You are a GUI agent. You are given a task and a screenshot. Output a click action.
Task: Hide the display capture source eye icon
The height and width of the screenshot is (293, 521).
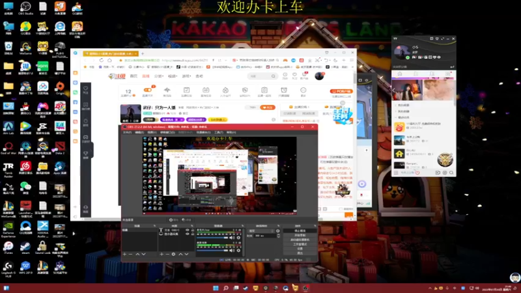coord(188,234)
